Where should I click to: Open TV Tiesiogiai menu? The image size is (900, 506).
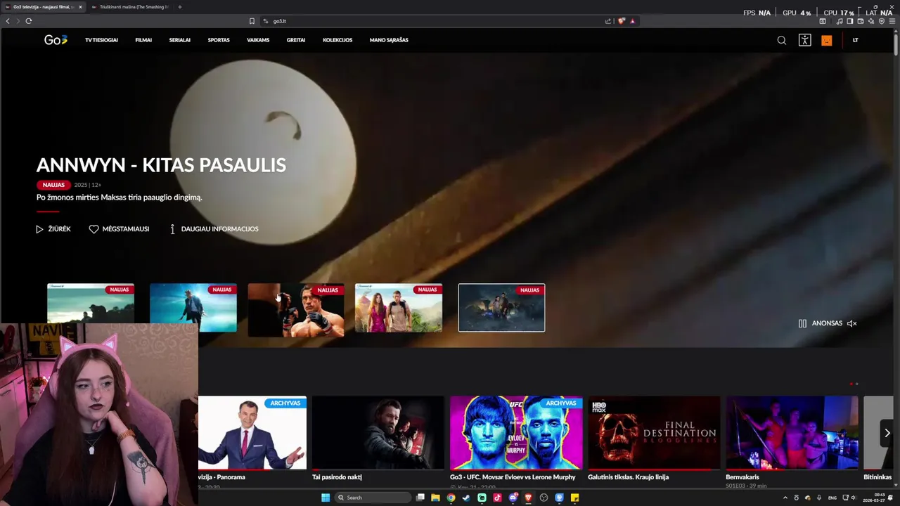(101, 40)
